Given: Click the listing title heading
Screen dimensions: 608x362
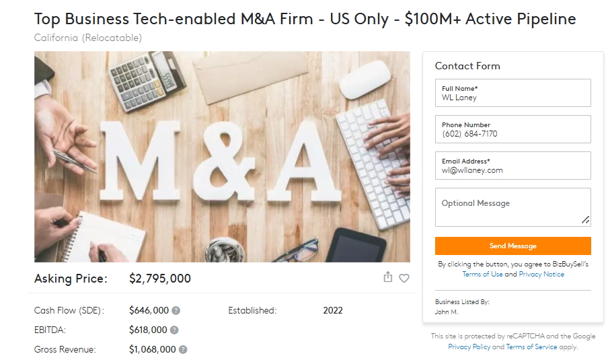Looking at the screenshot, I should [305, 19].
